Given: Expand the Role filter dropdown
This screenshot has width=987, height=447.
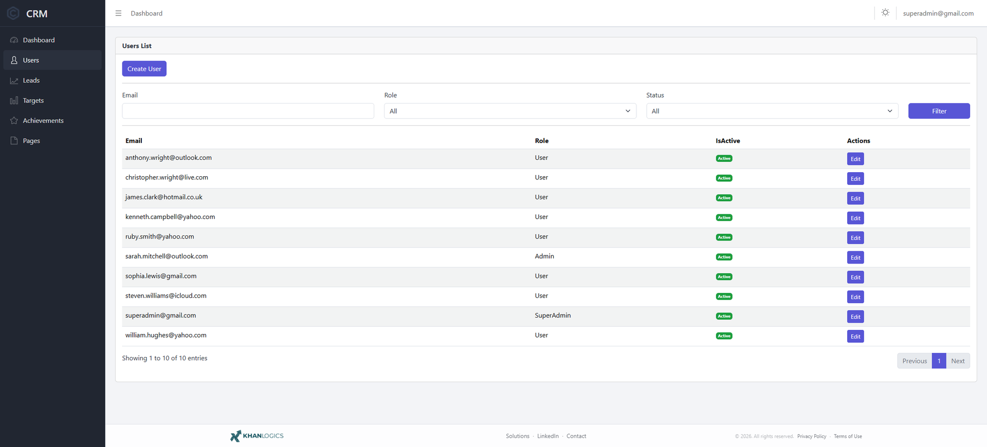Looking at the screenshot, I should click(x=510, y=111).
